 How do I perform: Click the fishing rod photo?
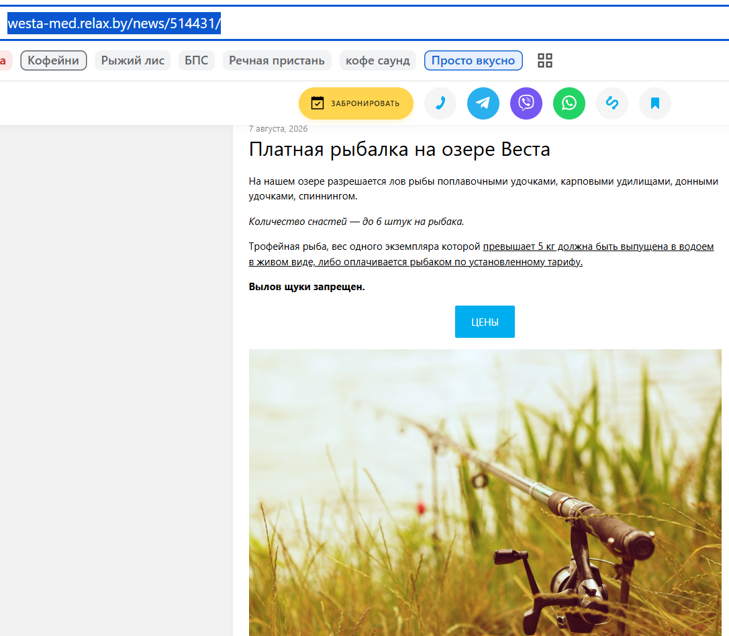pos(485,492)
